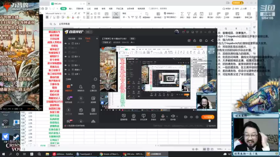Click Freeze Panes (冻结窗格) in WPS ribbon

[237, 15]
